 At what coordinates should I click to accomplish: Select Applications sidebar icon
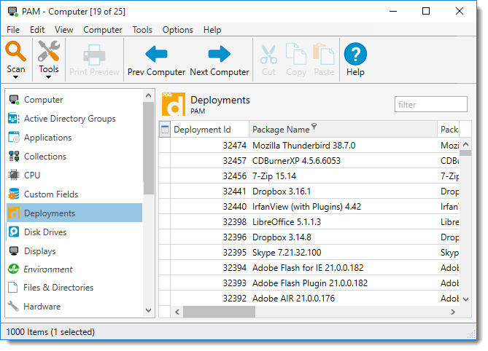coord(14,138)
